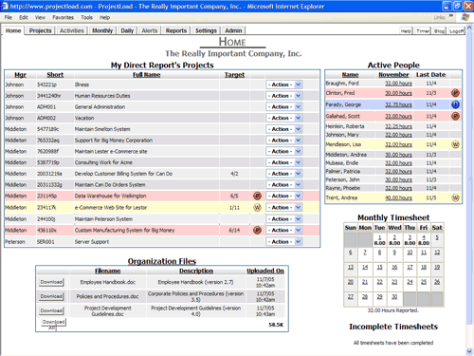Select day 15 in the Monthly Timesheet calendar
The width and height of the screenshot is (474, 356).
pos(380,267)
